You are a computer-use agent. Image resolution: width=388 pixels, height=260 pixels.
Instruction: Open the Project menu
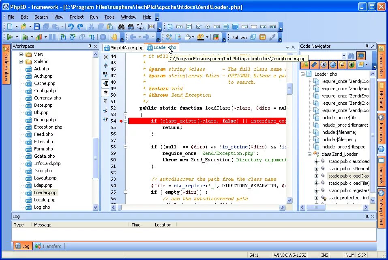[x=77, y=17]
